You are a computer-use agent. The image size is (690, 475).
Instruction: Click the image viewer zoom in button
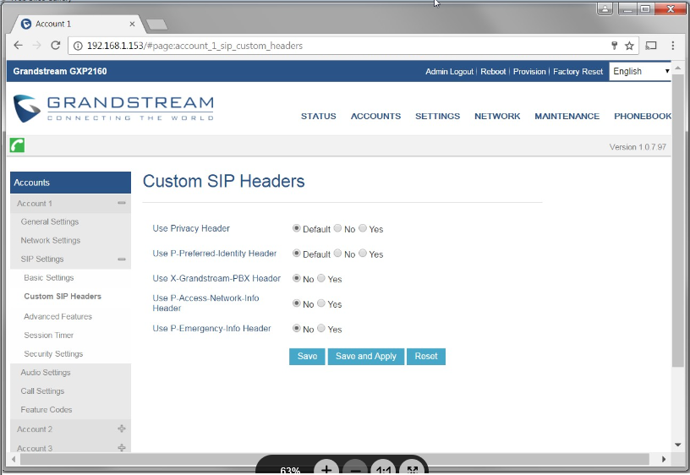326,468
